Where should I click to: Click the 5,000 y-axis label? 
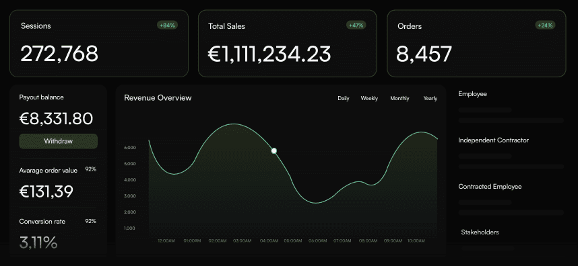click(130, 164)
